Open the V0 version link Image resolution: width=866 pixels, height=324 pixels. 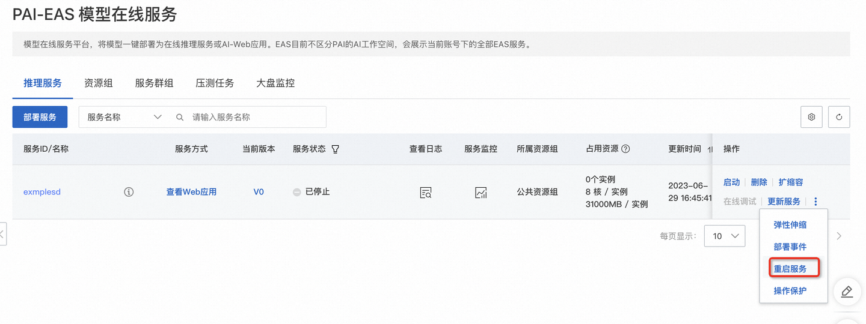(x=259, y=192)
